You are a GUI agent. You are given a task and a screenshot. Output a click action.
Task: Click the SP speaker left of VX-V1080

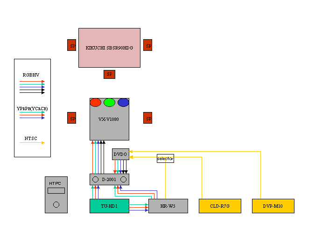coord(72,118)
